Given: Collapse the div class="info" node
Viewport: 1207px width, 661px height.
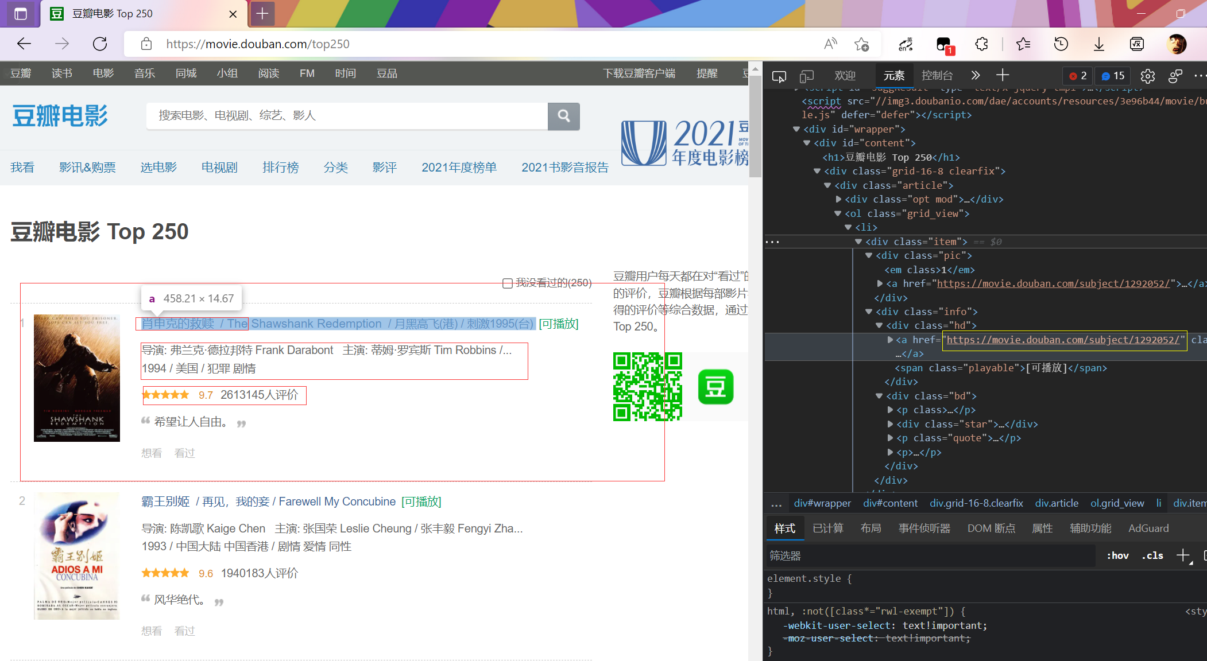Looking at the screenshot, I should [x=869, y=312].
